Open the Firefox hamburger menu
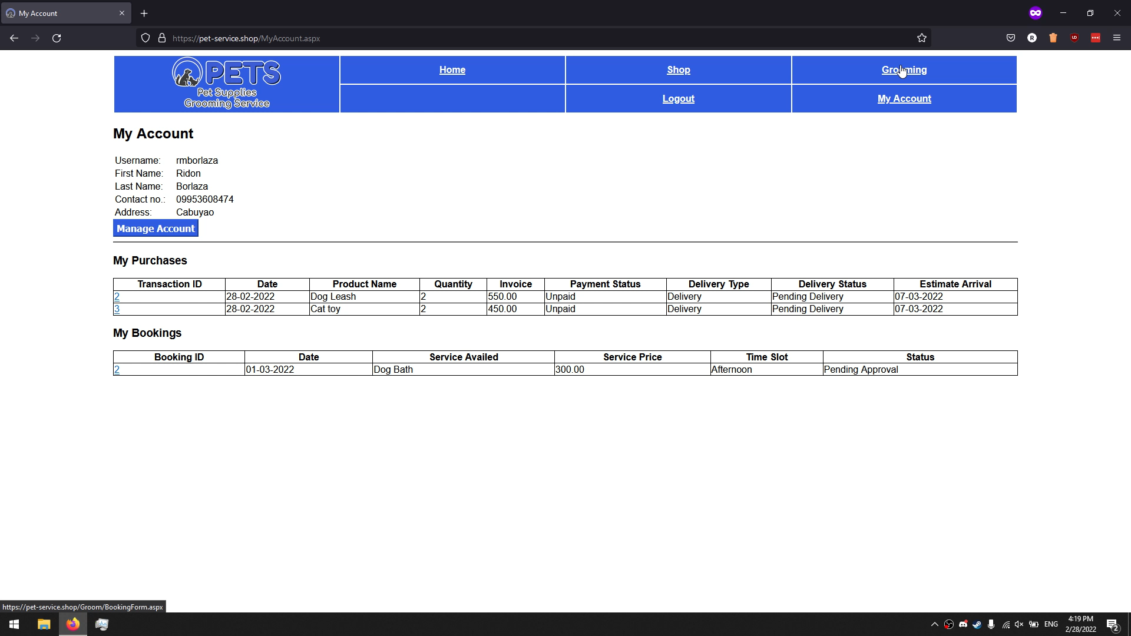Image resolution: width=1131 pixels, height=636 pixels. (x=1116, y=38)
